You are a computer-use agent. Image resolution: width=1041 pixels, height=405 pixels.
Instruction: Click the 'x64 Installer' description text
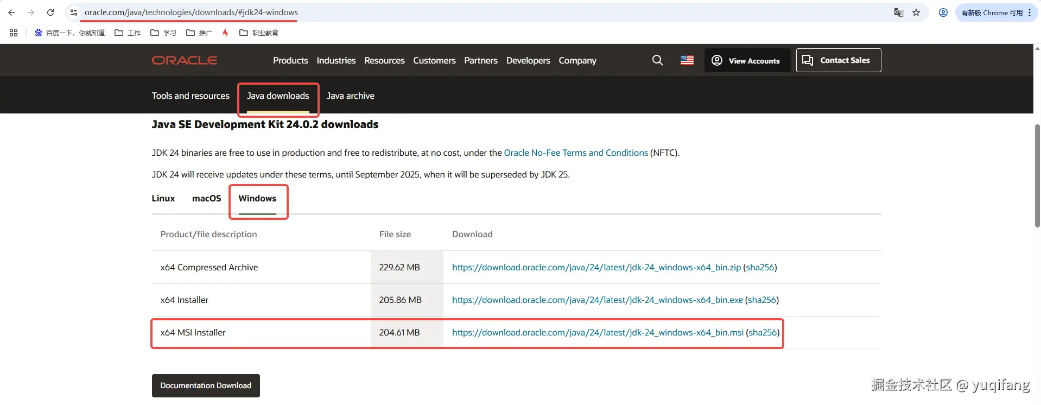tap(184, 300)
